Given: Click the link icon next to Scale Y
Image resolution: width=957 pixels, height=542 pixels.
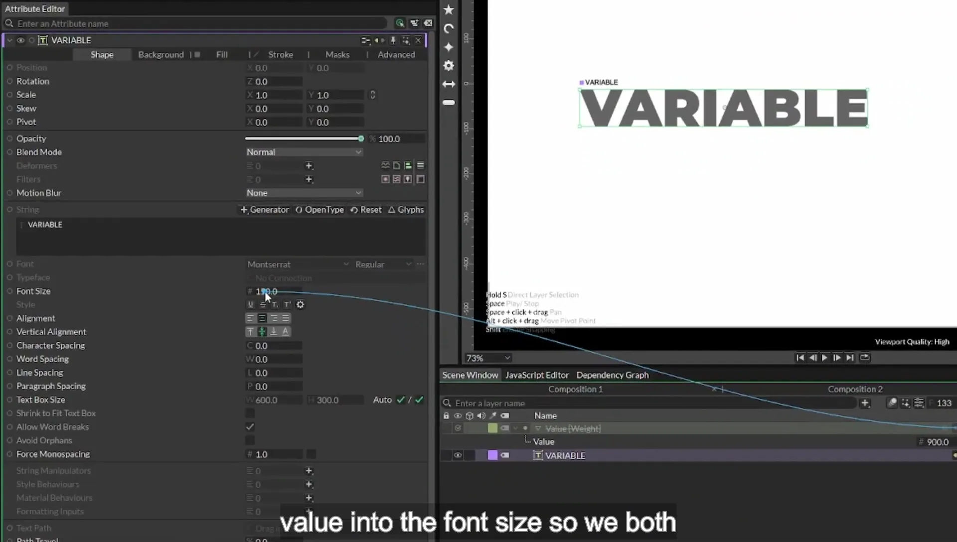Looking at the screenshot, I should [372, 95].
